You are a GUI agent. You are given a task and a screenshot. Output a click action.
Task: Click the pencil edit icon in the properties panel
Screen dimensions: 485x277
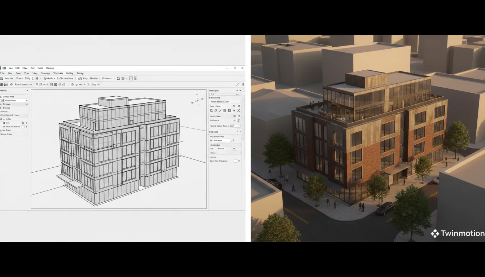220,110
